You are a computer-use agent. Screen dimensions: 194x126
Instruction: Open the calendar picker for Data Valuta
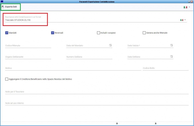(x=172, y=45)
